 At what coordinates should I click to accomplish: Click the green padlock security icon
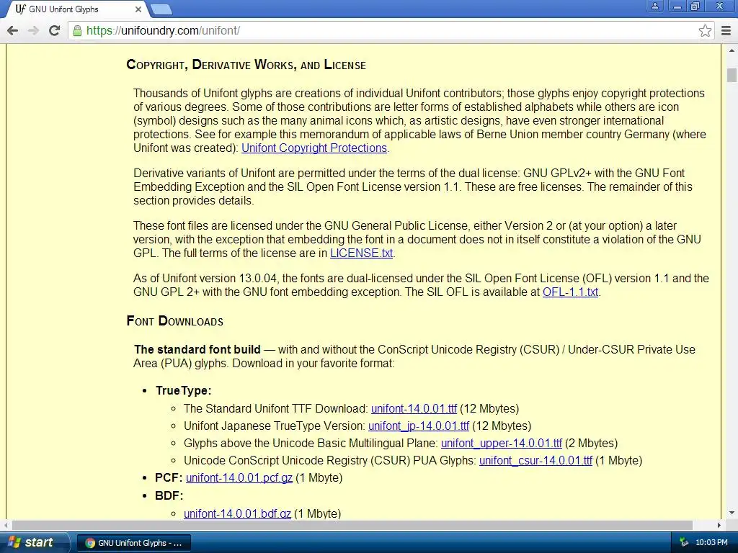tap(77, 30)
